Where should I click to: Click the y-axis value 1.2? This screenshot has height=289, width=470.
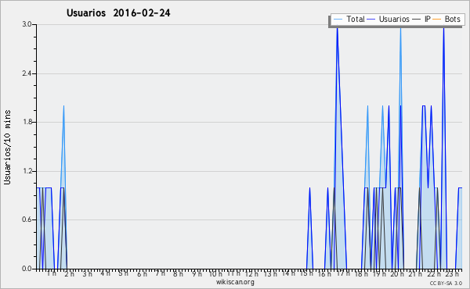pos(27,171)
